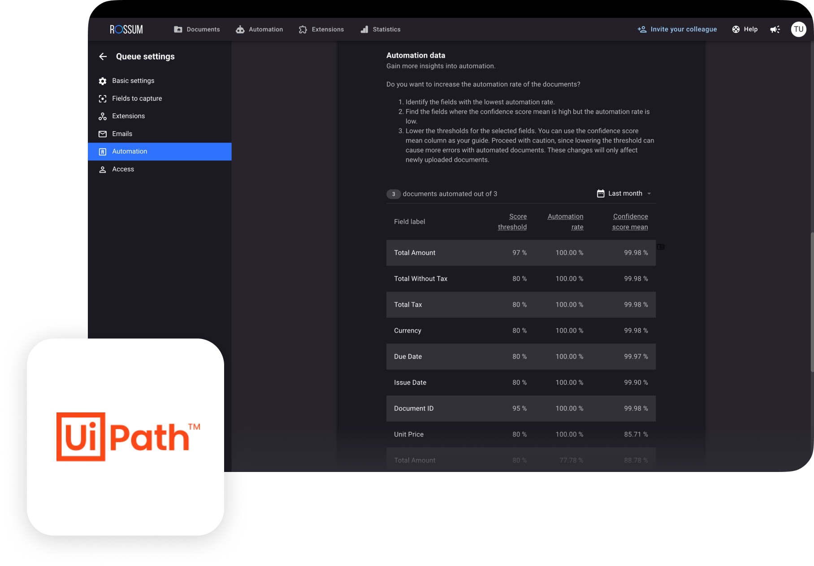
Task: Select Automation in queue settings sidebar
Action: click(x=160, y=152)
